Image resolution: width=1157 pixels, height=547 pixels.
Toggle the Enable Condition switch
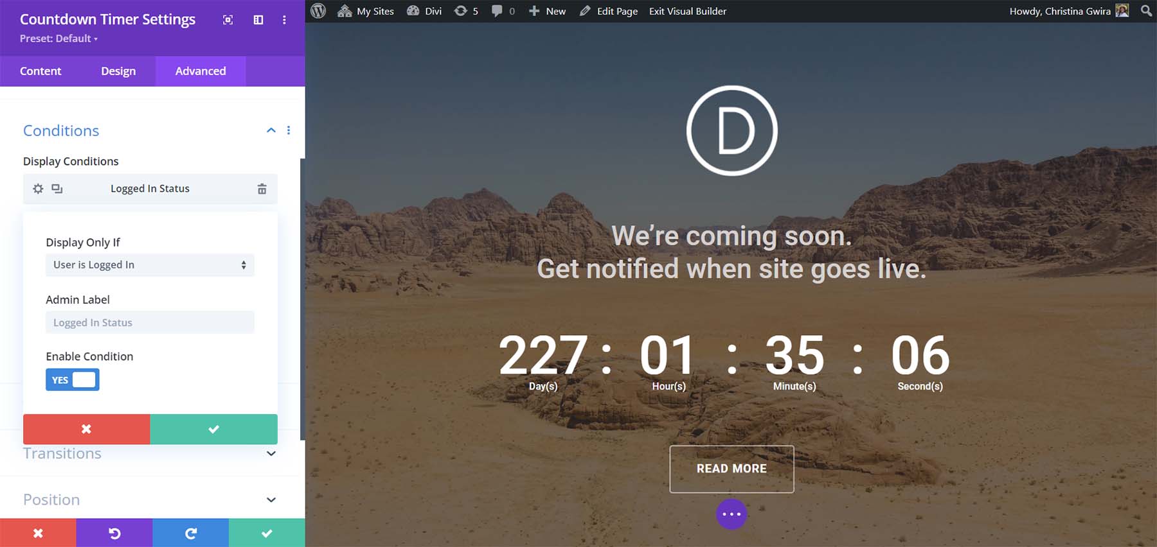tap(73, 380)
